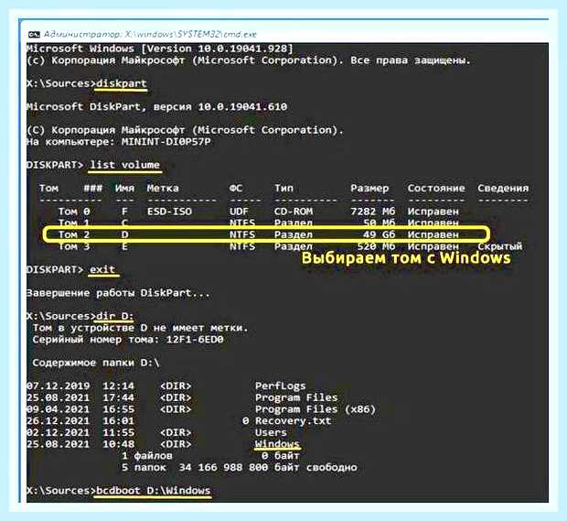
Task: Click the 'UDF' file system value
Action: [239, 212]
